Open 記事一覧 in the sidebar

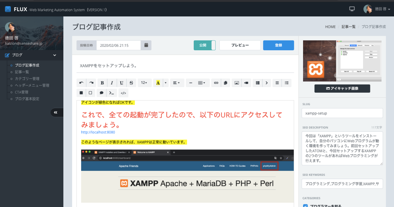[x=22, y=72]
